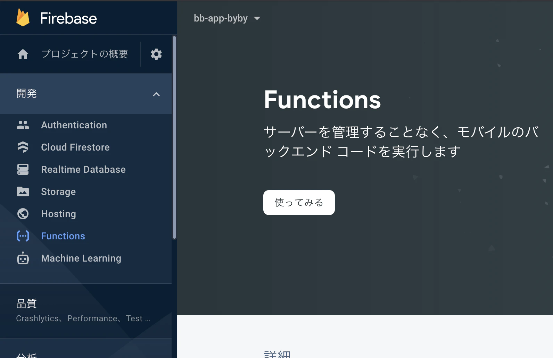Click the sidebar vertical scrollbar
Image resolution: width=553 pixels, height=358 pixels.
[x=174, y=137]
